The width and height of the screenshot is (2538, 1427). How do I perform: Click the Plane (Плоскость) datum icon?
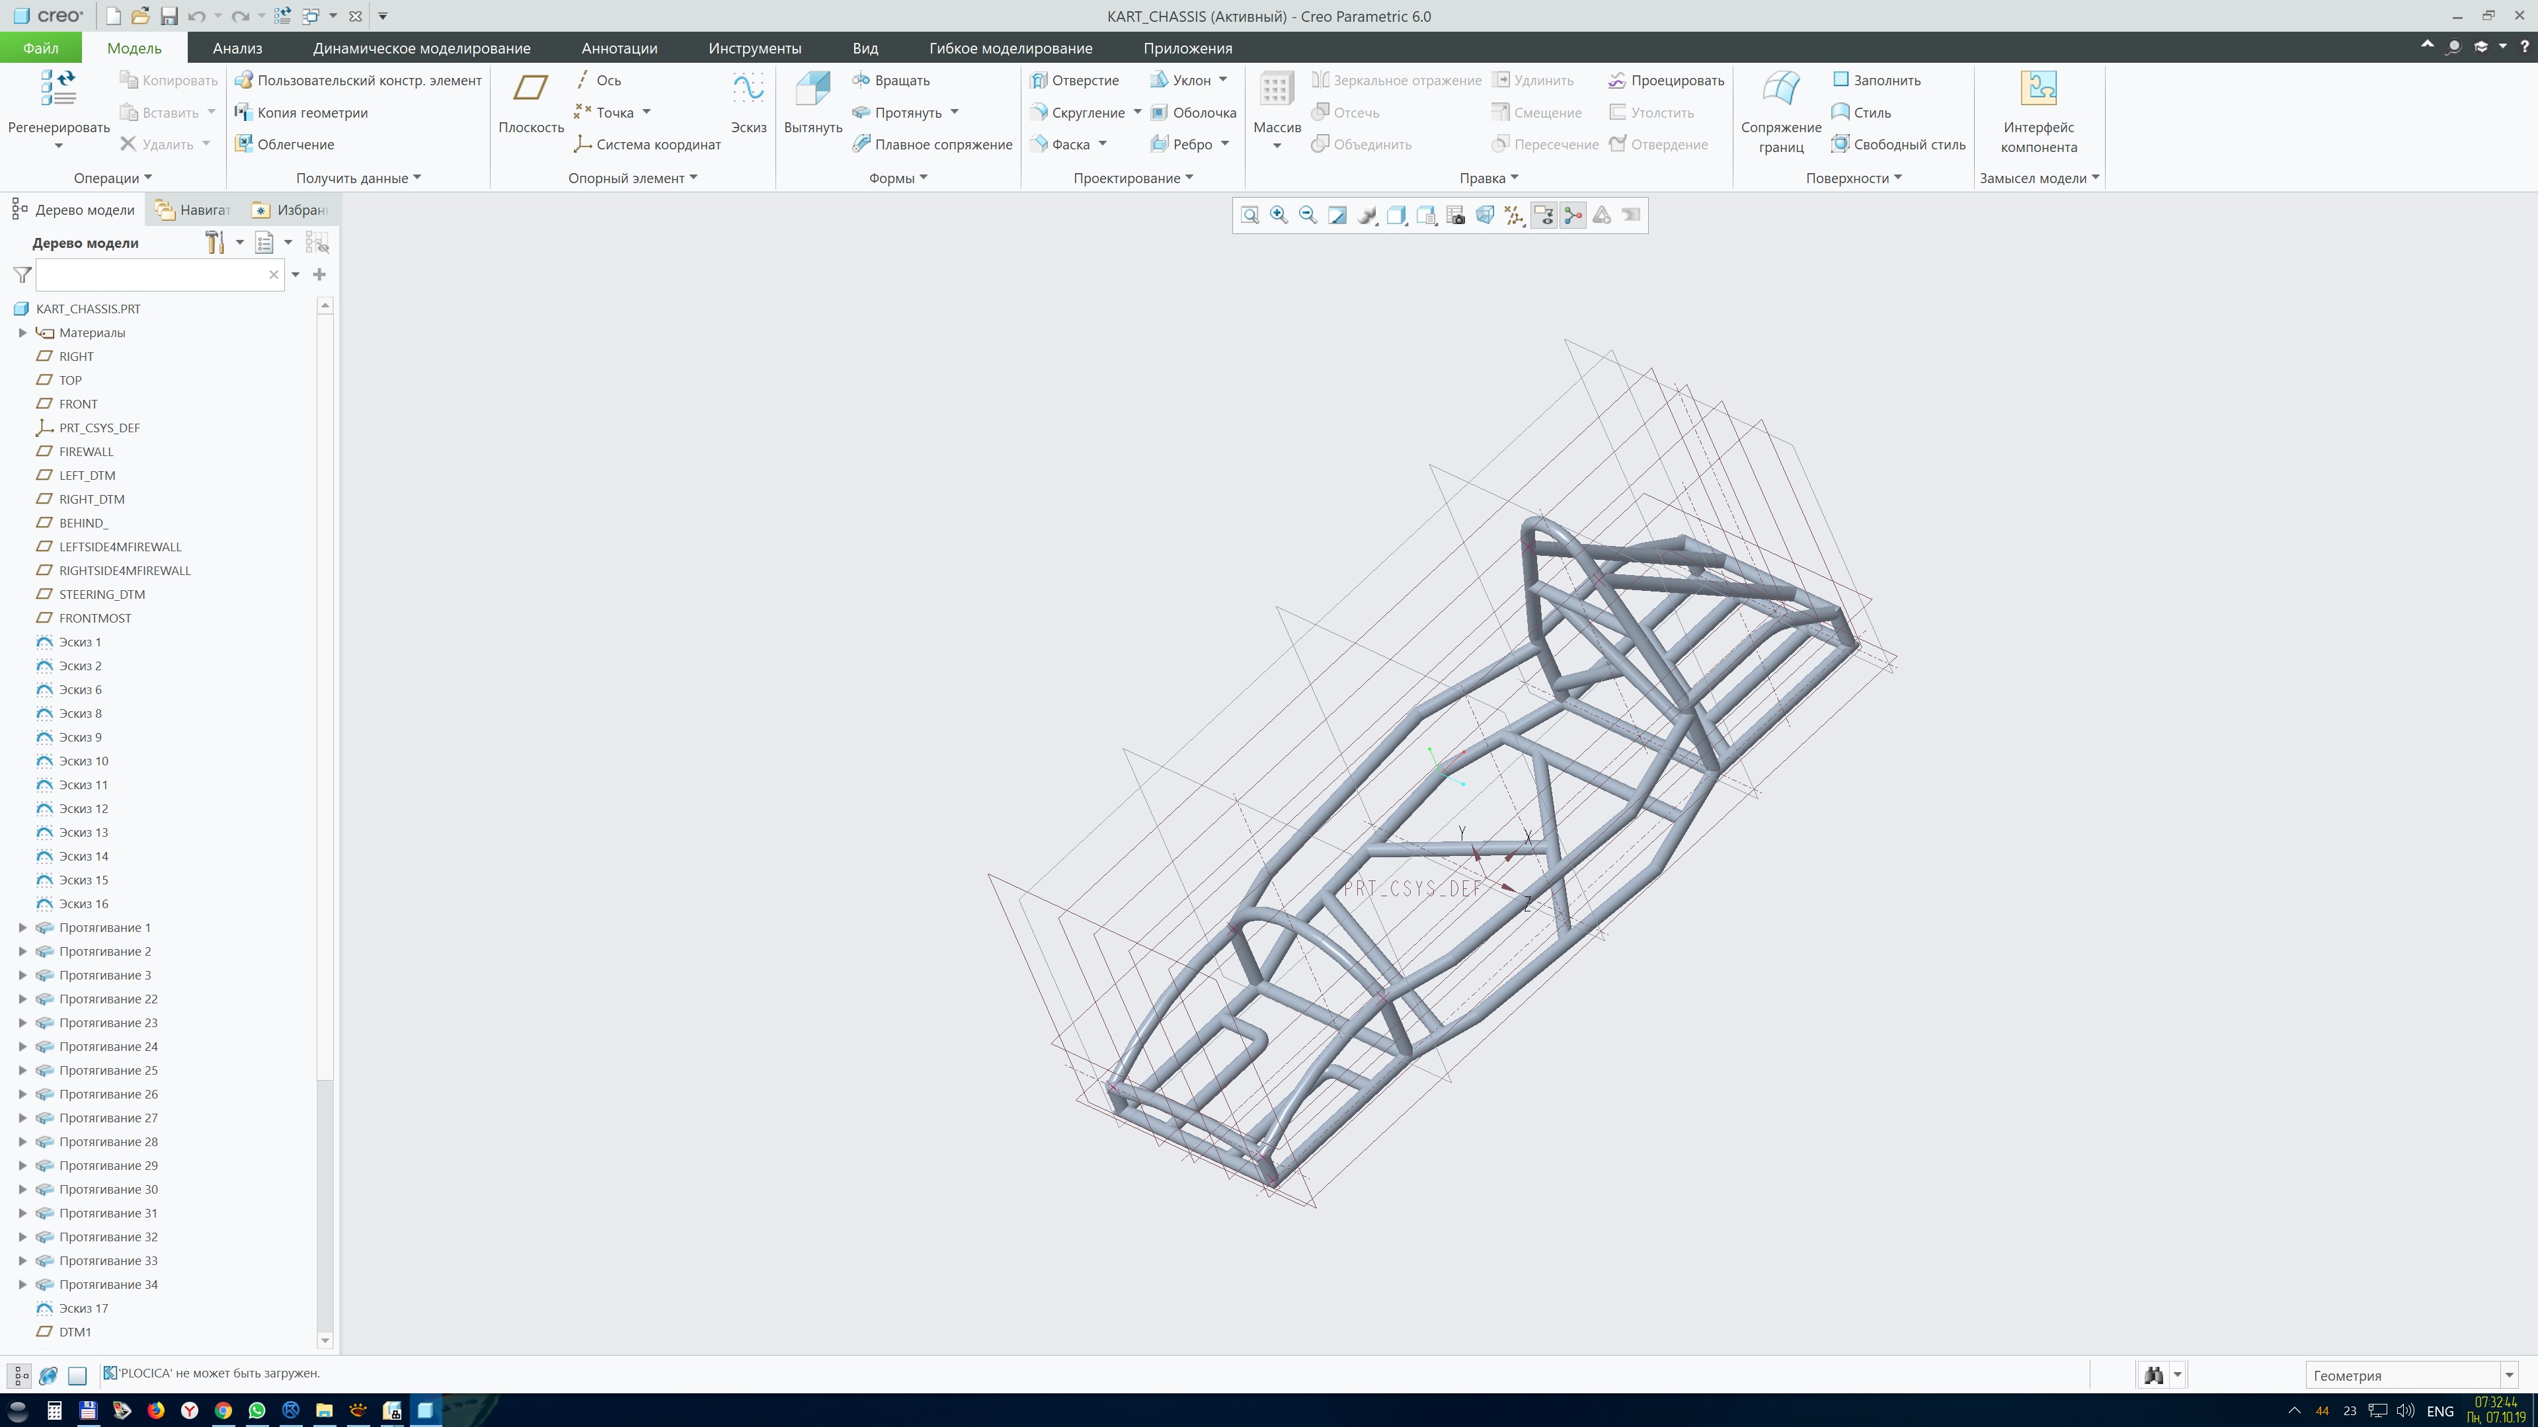pos(530,90)
